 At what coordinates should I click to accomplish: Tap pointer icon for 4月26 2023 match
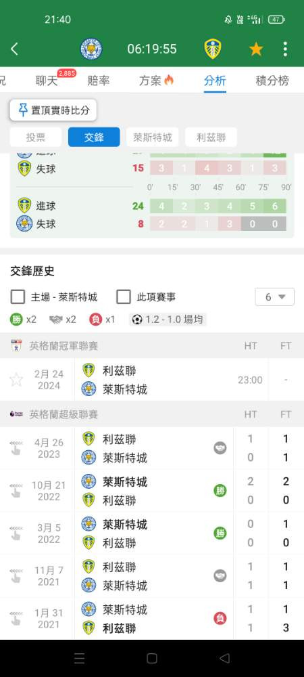pyautogui.click(x=16, y=448)
